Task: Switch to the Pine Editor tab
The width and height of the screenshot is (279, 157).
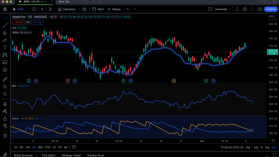Action: pyautogui.click(x=48, y=155)
